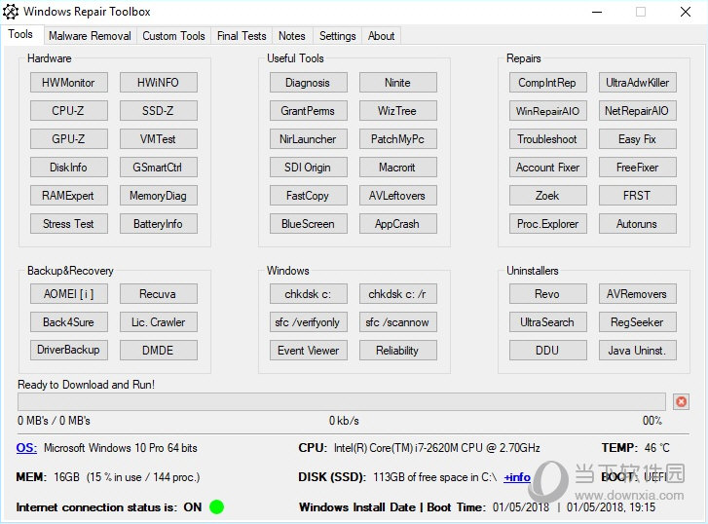Launch Easy Fix

638,139
